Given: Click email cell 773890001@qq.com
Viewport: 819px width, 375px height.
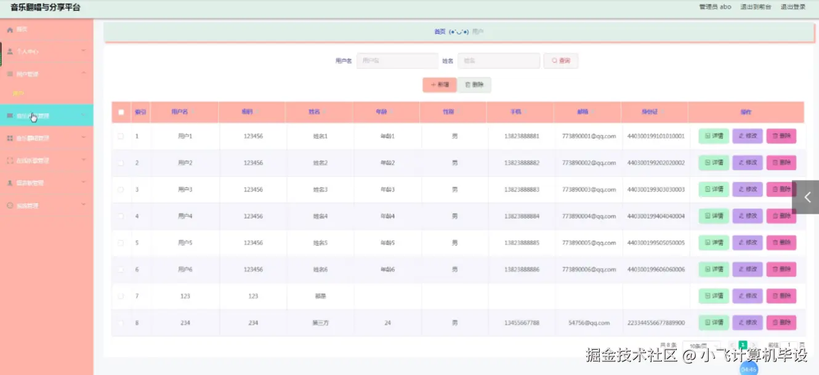Looking at the screenshot, I should [x=589, y=136].
